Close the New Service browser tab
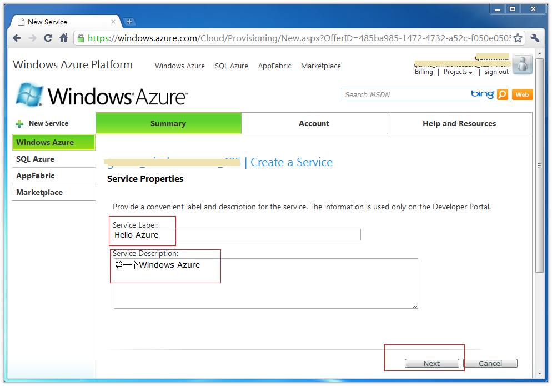552x386 pixels. click(113, 22)
